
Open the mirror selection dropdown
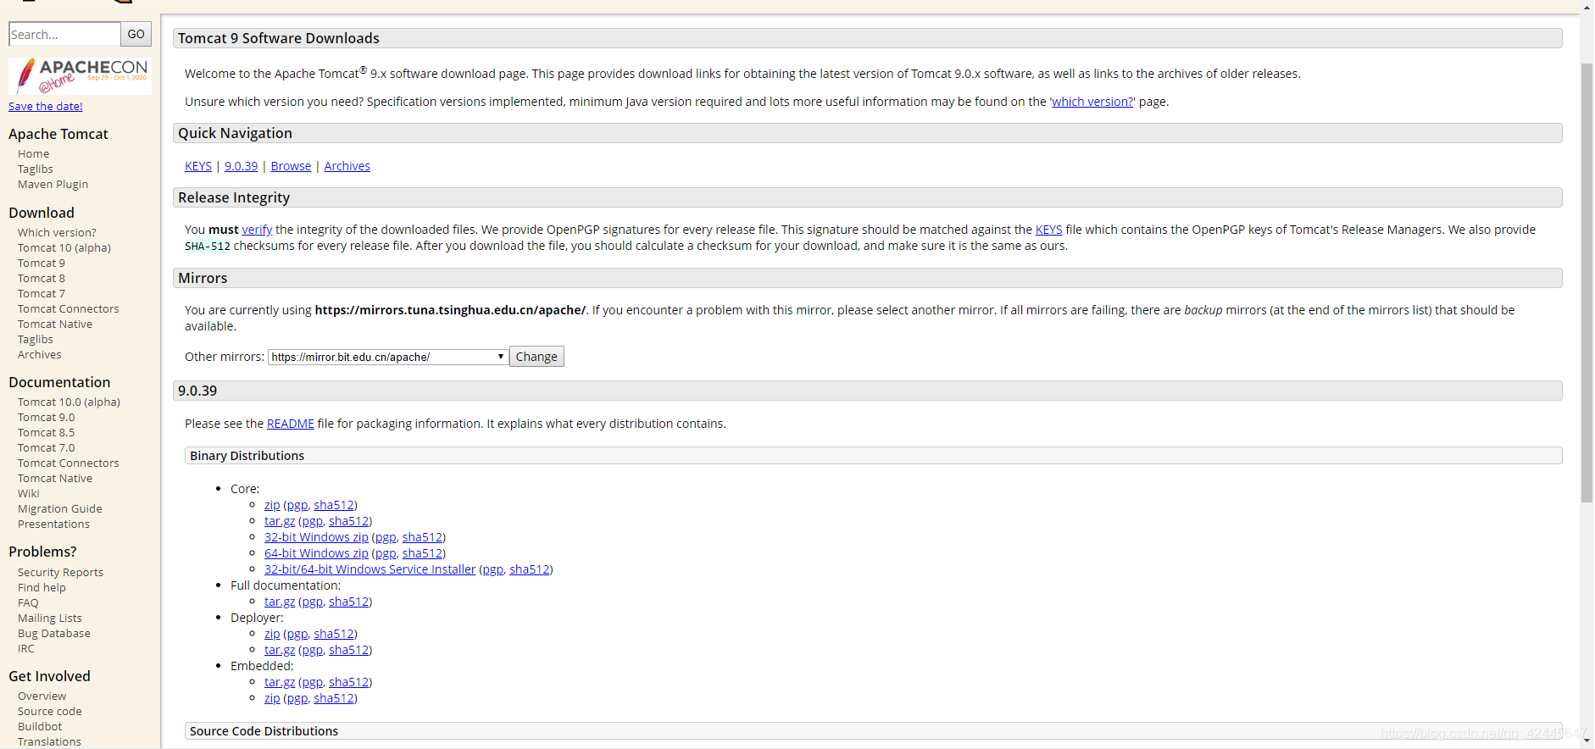tap(388, 357)
